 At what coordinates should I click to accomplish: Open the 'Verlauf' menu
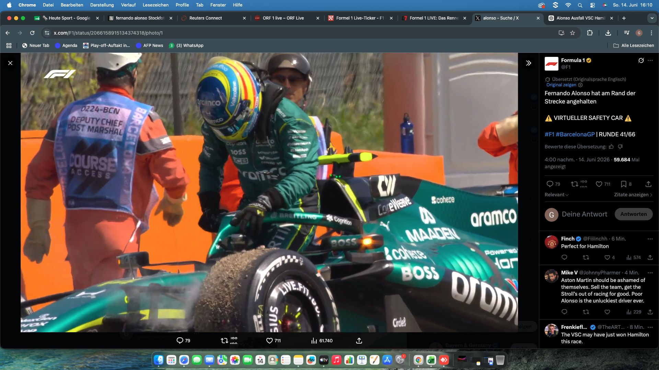coord(128,5)
